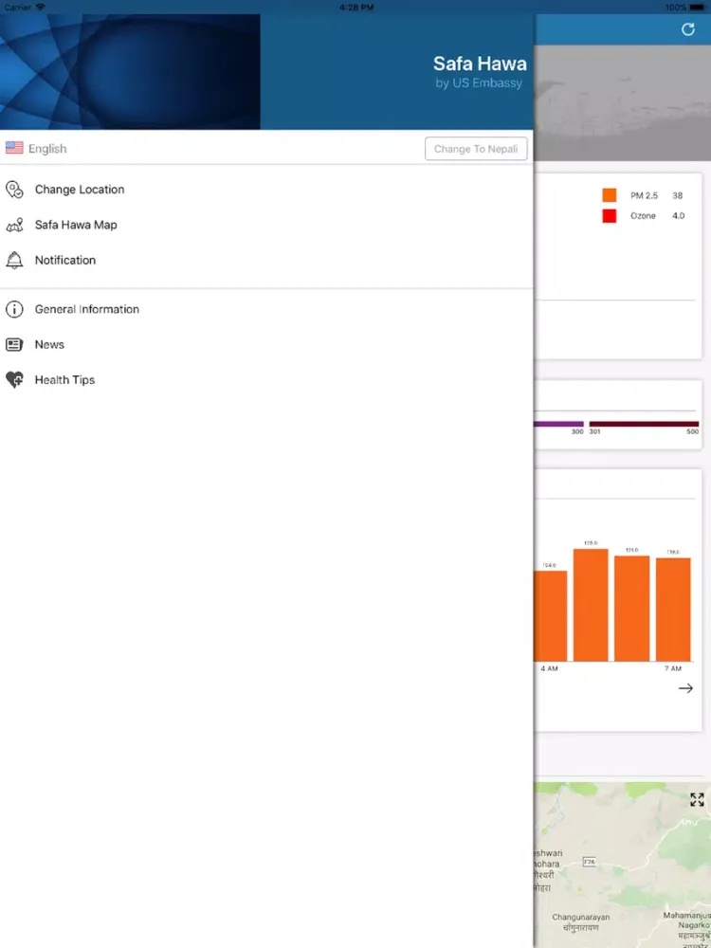The width and height of the screenshot is (711, 948).
Task: Click the 'by US Embassy' subtitle
Action: pyautogui.click(x=478, y=82)
